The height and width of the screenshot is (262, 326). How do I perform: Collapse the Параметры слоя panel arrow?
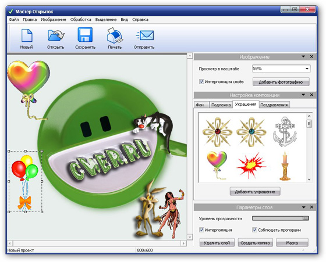pos(303,207)
